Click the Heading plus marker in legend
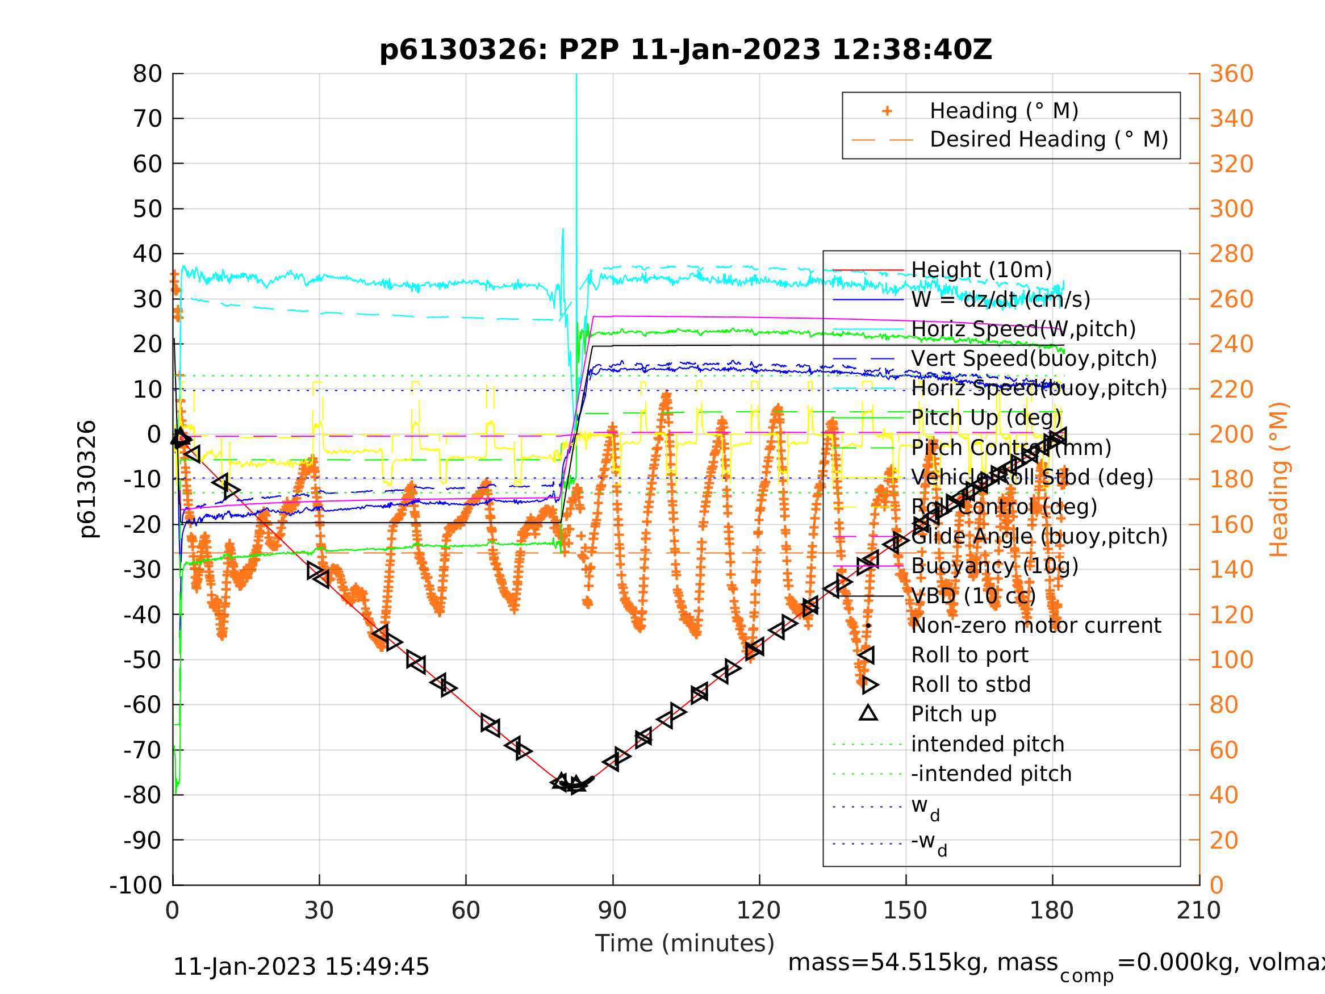This screenshot has height=994, width=1325. tap(887, 111)
